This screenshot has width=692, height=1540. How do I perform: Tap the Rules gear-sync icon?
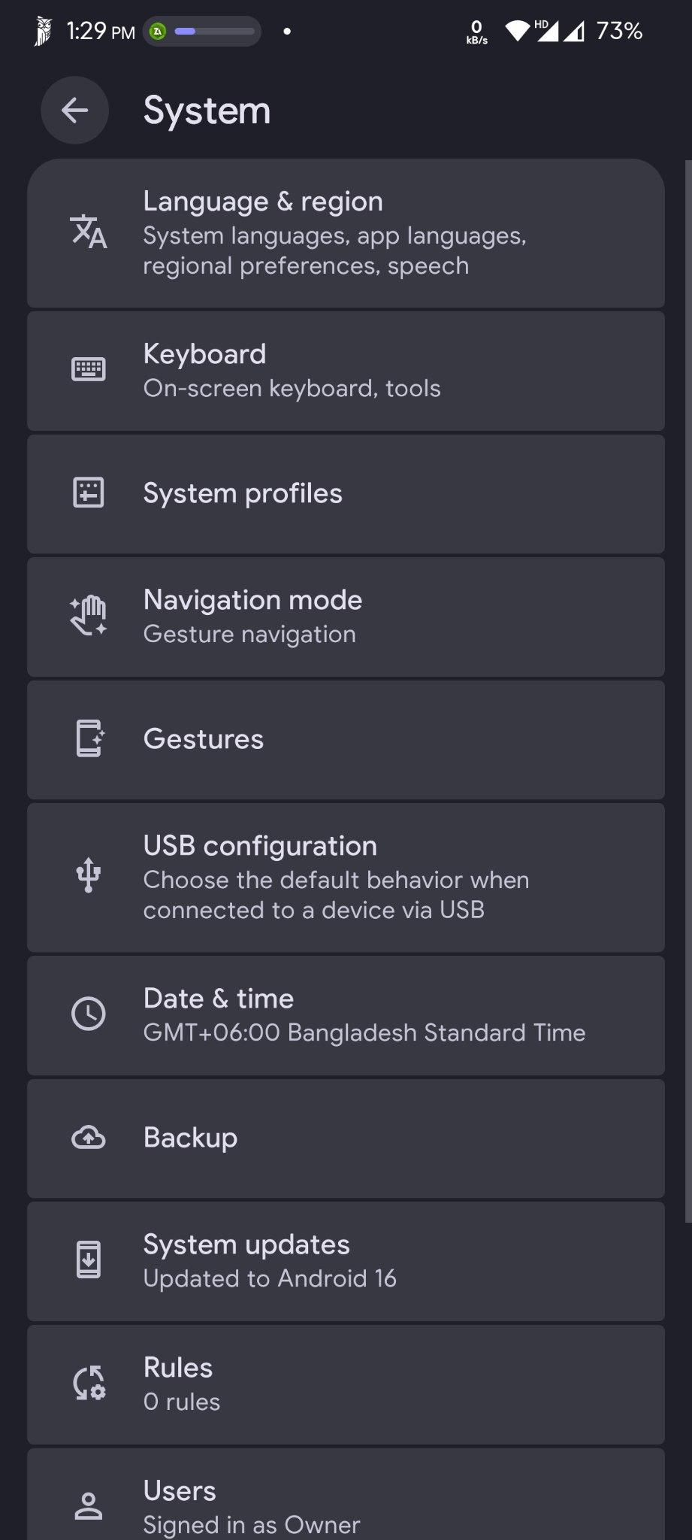click(x=89, y=1383)
